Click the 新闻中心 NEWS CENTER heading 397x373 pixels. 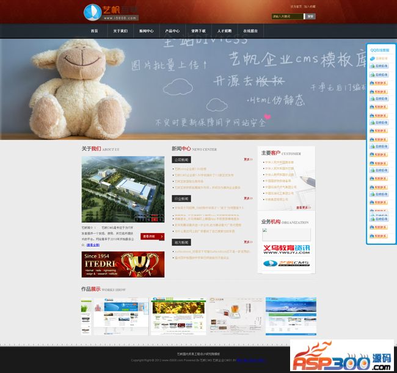pyautogui.click(x=194, y=149)
